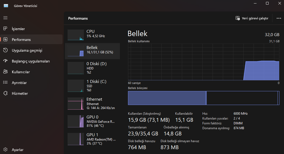Open Ayarlar settings gear
284x154 pixels.
pyautogui.click(x=5, y=150)
